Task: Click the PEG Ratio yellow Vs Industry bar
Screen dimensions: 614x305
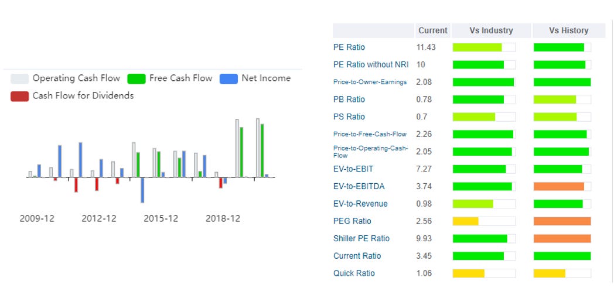Action: pyautogui.click(x=466, y=221)
